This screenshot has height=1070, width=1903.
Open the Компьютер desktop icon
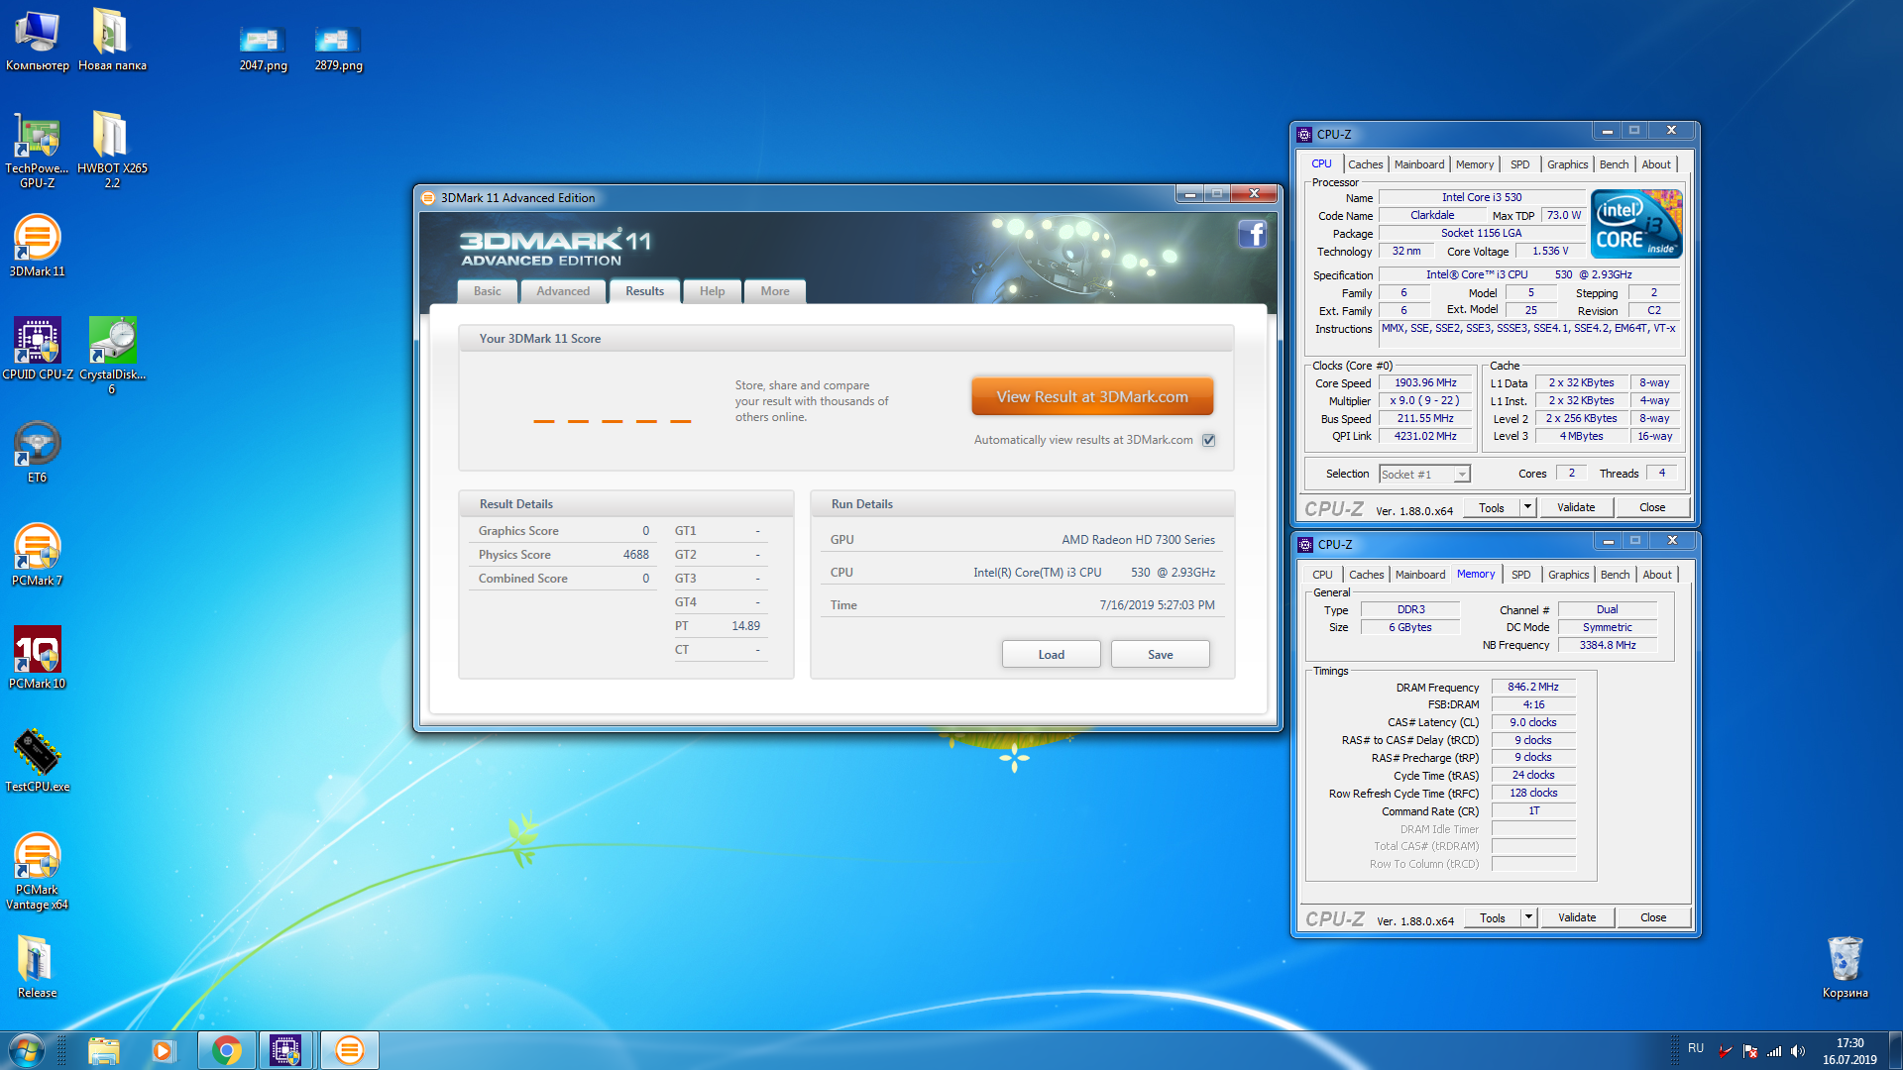pos(37,40)
